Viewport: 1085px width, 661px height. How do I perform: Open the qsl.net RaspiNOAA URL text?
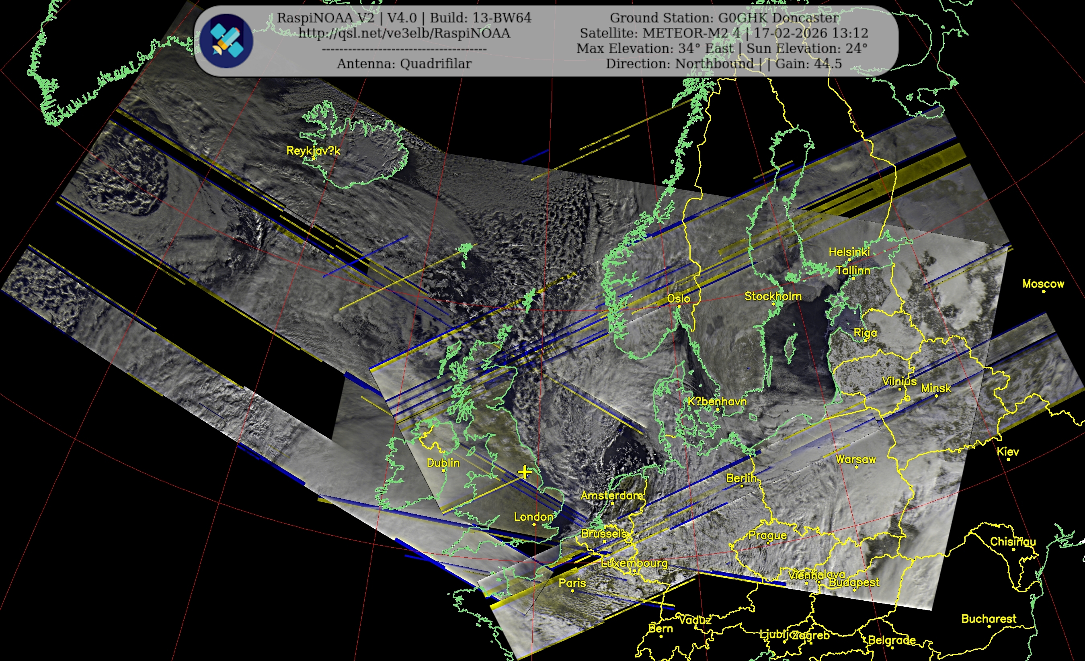pos(404,33)
